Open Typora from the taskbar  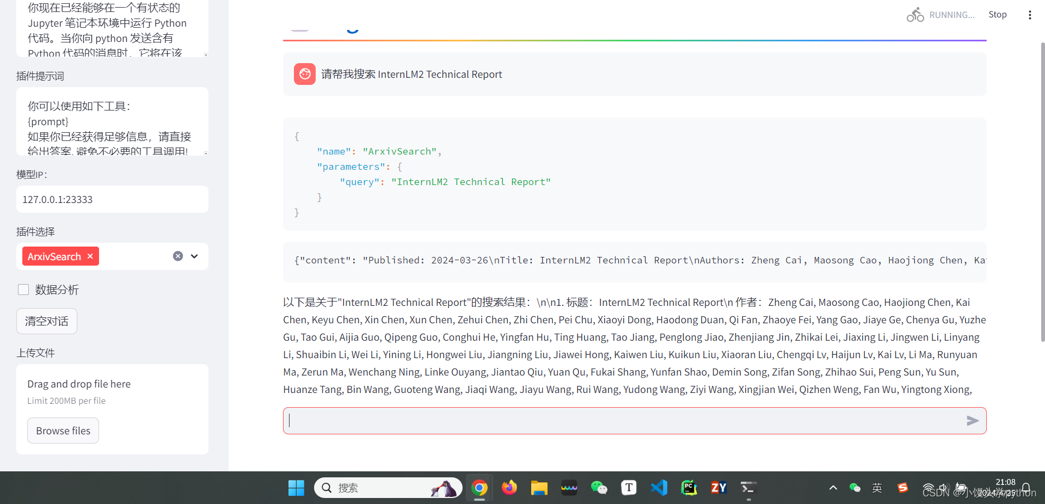pos(629,488)
